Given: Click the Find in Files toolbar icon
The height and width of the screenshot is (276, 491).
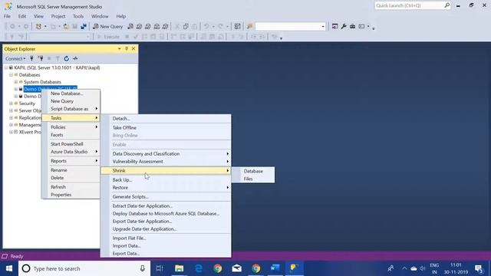Looking at the screenshot, I should pyautogui.click(x=249, y=27).
